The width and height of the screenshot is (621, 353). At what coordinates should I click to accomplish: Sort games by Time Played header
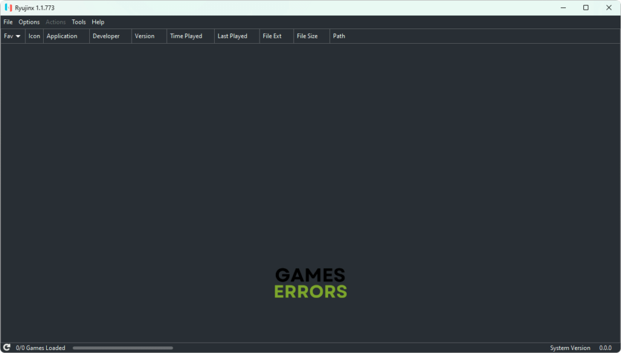pyautogui.click(x=186, y=36)
